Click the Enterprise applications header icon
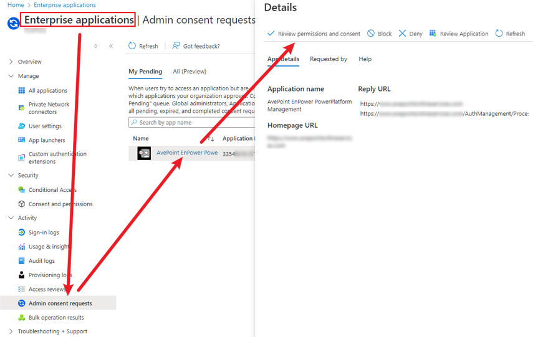Viewport: 533px width, 337px height. click(14, 24)
